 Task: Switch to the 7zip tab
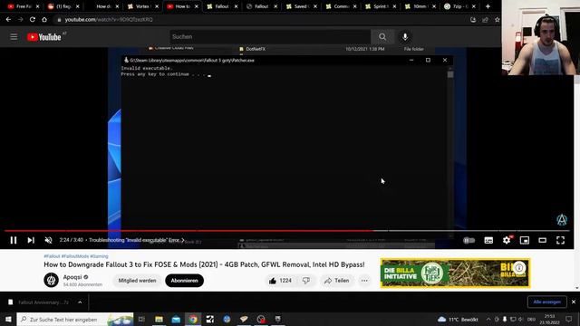pyautogui.click(x=459, y=6)
